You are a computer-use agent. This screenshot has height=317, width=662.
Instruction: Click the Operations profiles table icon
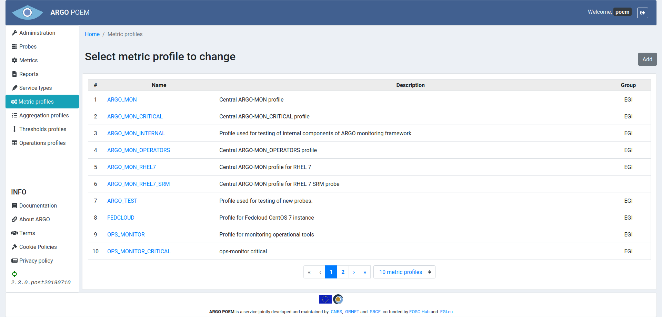14,143
